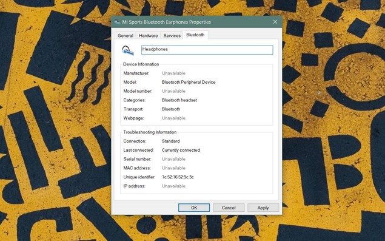This screenshot has height=241, width=385.
Task: Switch to the General tab
Action: [126, 35]
